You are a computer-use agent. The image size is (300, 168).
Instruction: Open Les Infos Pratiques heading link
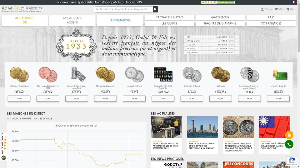tap(167, 159)
